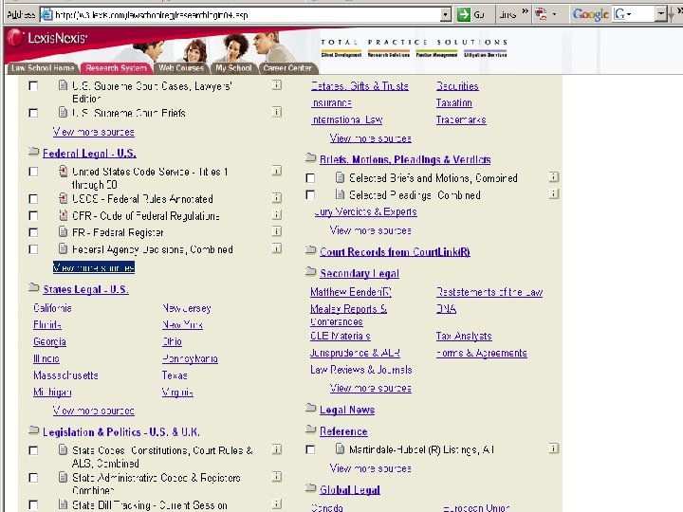Click folder icon beside Reference
This screenshot has width=683, height=512.
point(310,430)
